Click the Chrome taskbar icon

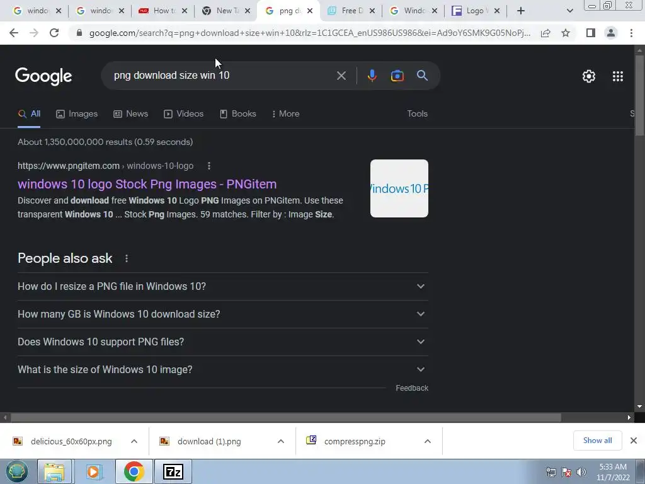tap(134, 471)
